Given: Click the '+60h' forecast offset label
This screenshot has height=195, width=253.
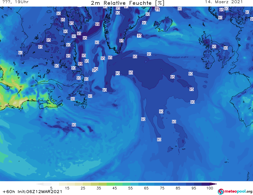Looking at the screenshot, I should point(9,192).
